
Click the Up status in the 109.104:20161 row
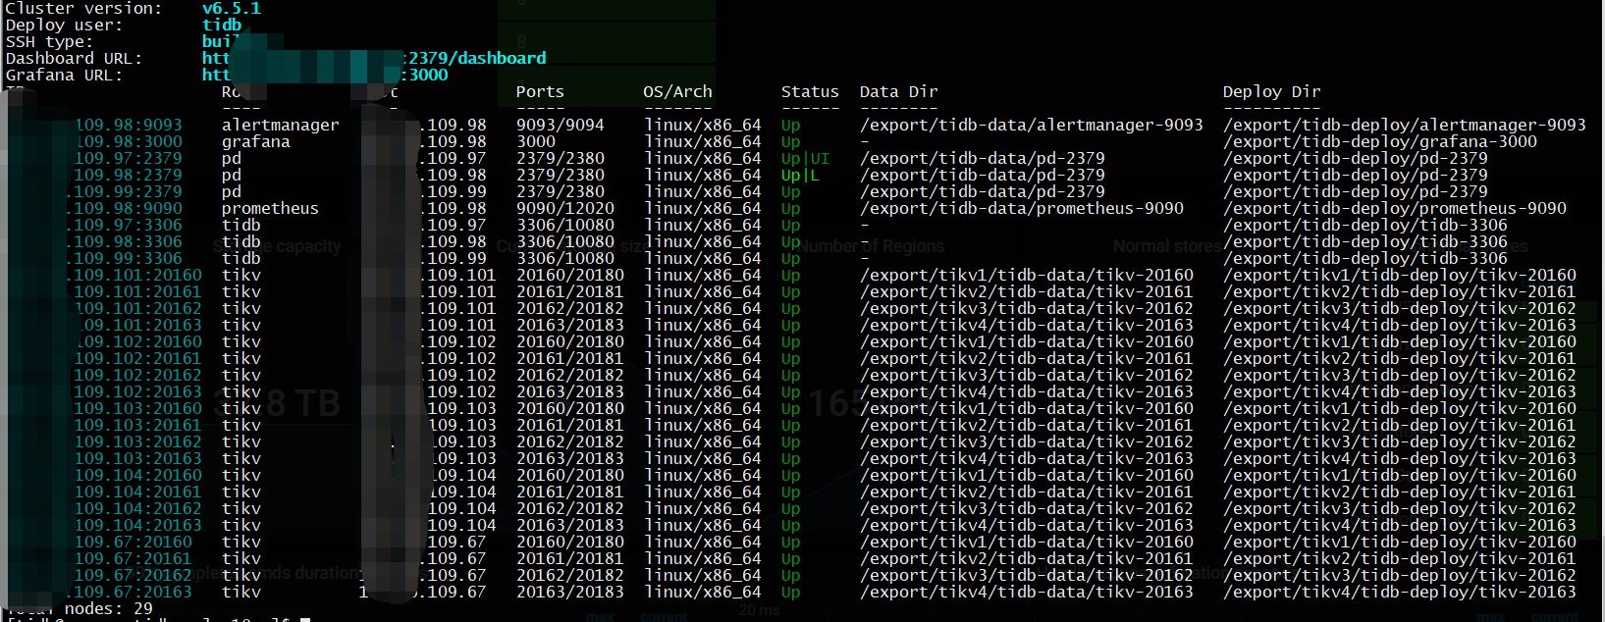point(790,492)
